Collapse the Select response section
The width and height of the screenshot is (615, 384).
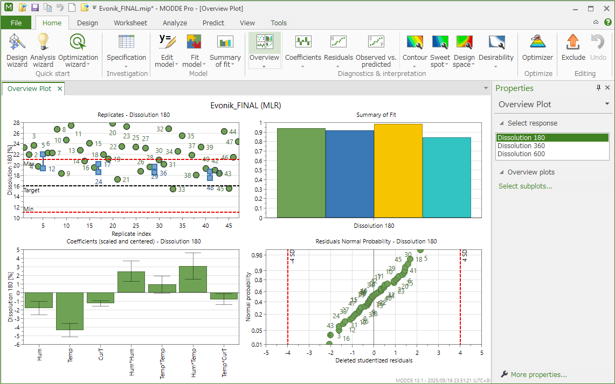click(x=502, y=123)
